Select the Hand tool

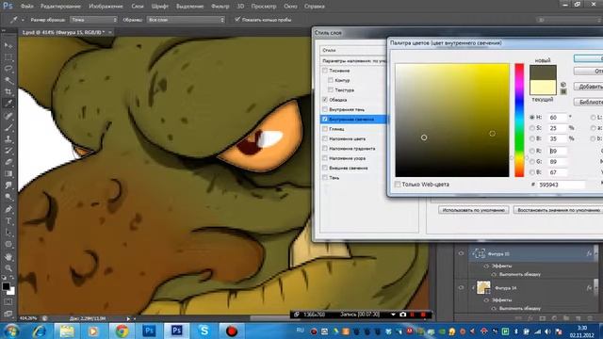(x=8, y=256)
